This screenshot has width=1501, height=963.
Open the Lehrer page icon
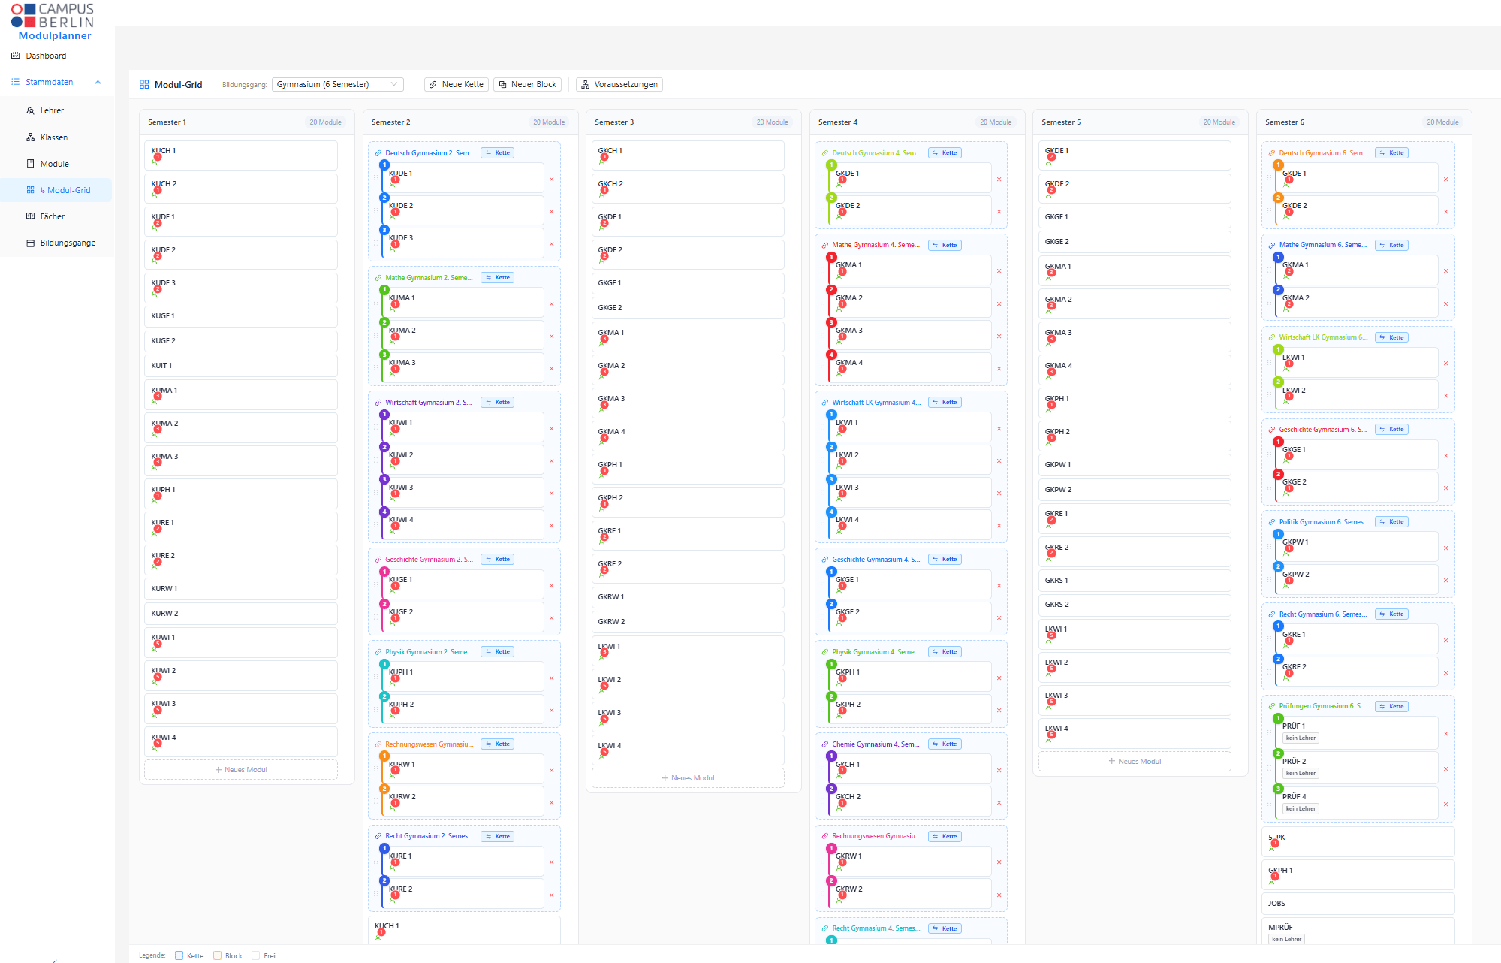tap(30, 110)
